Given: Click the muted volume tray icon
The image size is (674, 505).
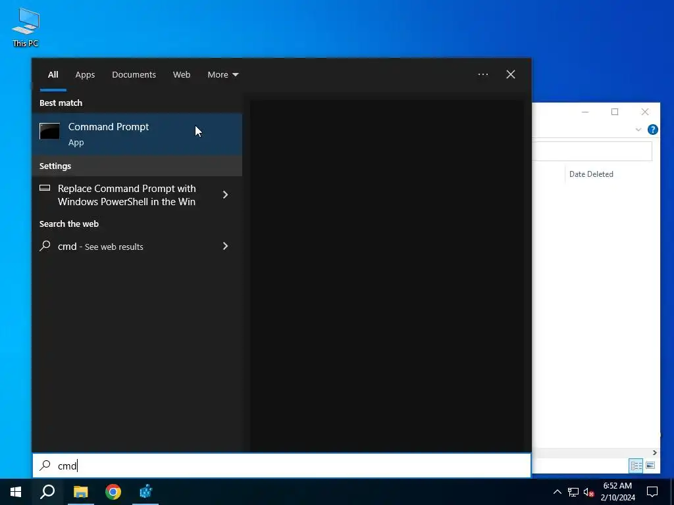Looking at the screenshot, I should pos(589,492).
